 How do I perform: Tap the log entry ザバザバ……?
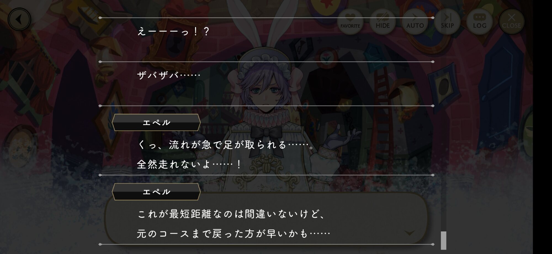click(x=169, y=75)
